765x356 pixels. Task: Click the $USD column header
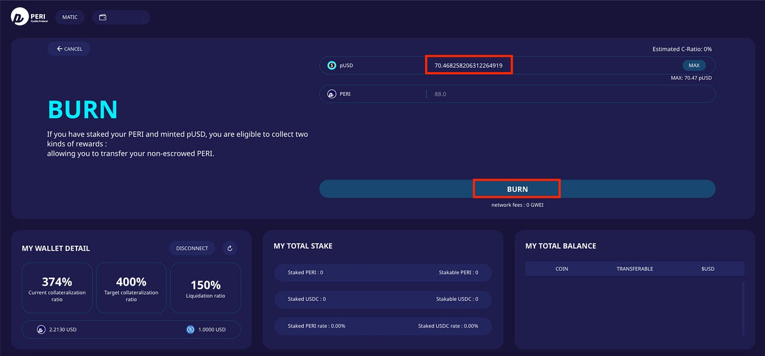708,269
